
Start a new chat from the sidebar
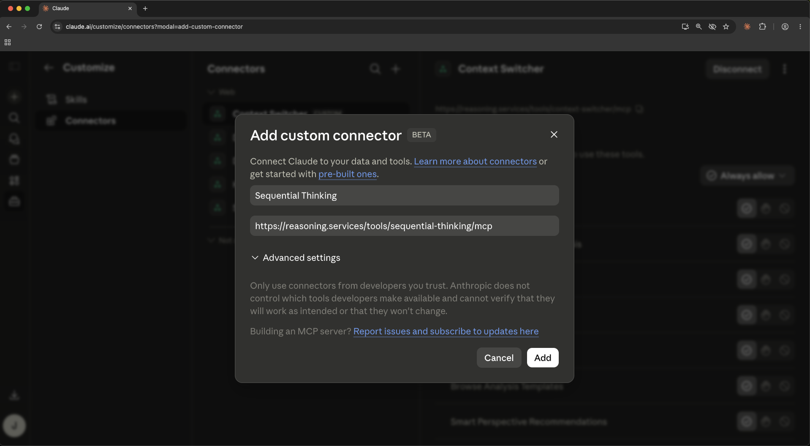click(x=14, y=97)
